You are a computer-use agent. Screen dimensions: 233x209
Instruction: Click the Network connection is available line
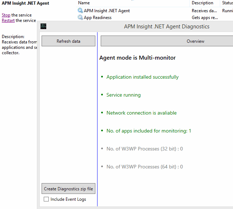[x=142, y=113]
